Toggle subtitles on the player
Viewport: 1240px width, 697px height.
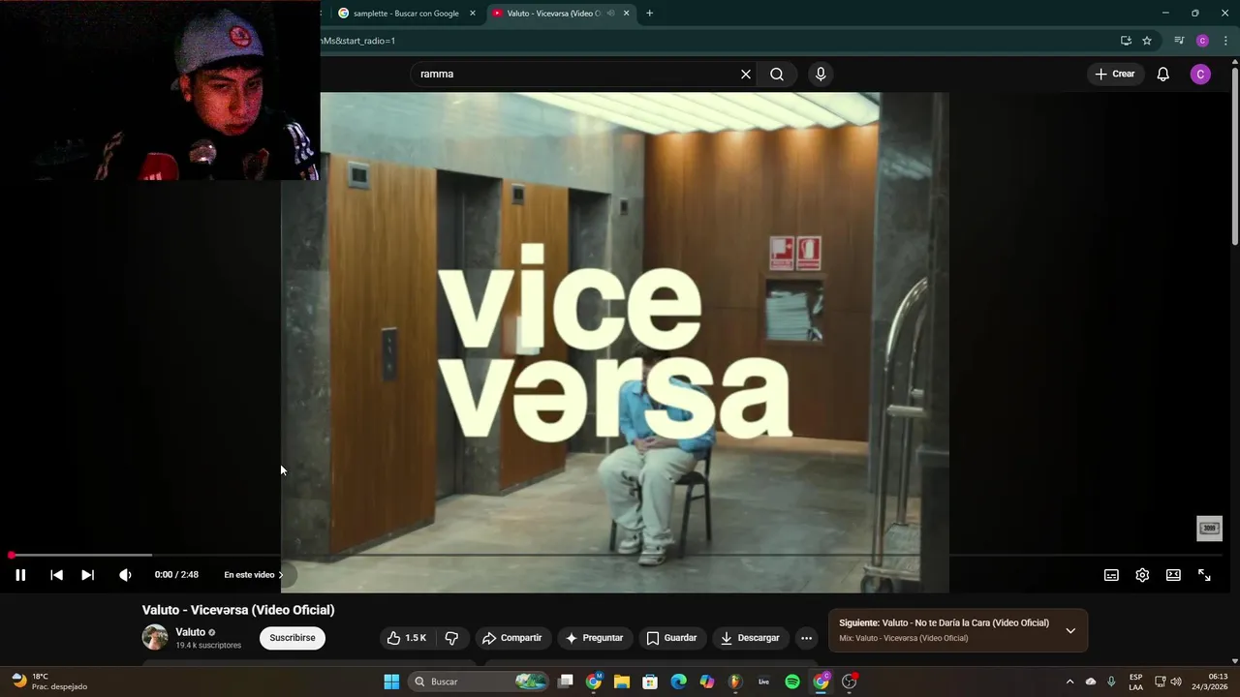(1111, 575)
